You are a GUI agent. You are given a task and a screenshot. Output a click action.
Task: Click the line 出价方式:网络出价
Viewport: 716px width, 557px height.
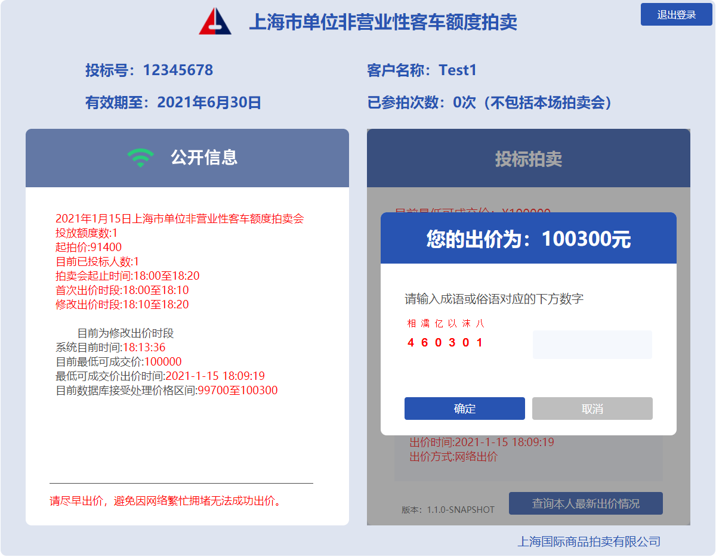point(453,457)
